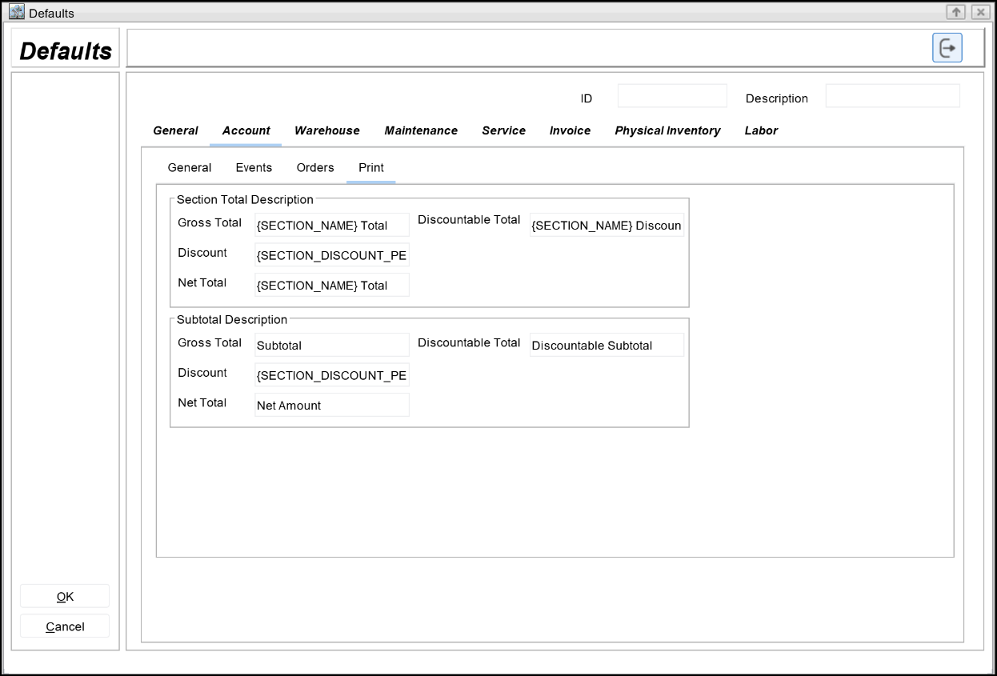Select the Service tab
The image size is (997, 676).
click(503, 130)
